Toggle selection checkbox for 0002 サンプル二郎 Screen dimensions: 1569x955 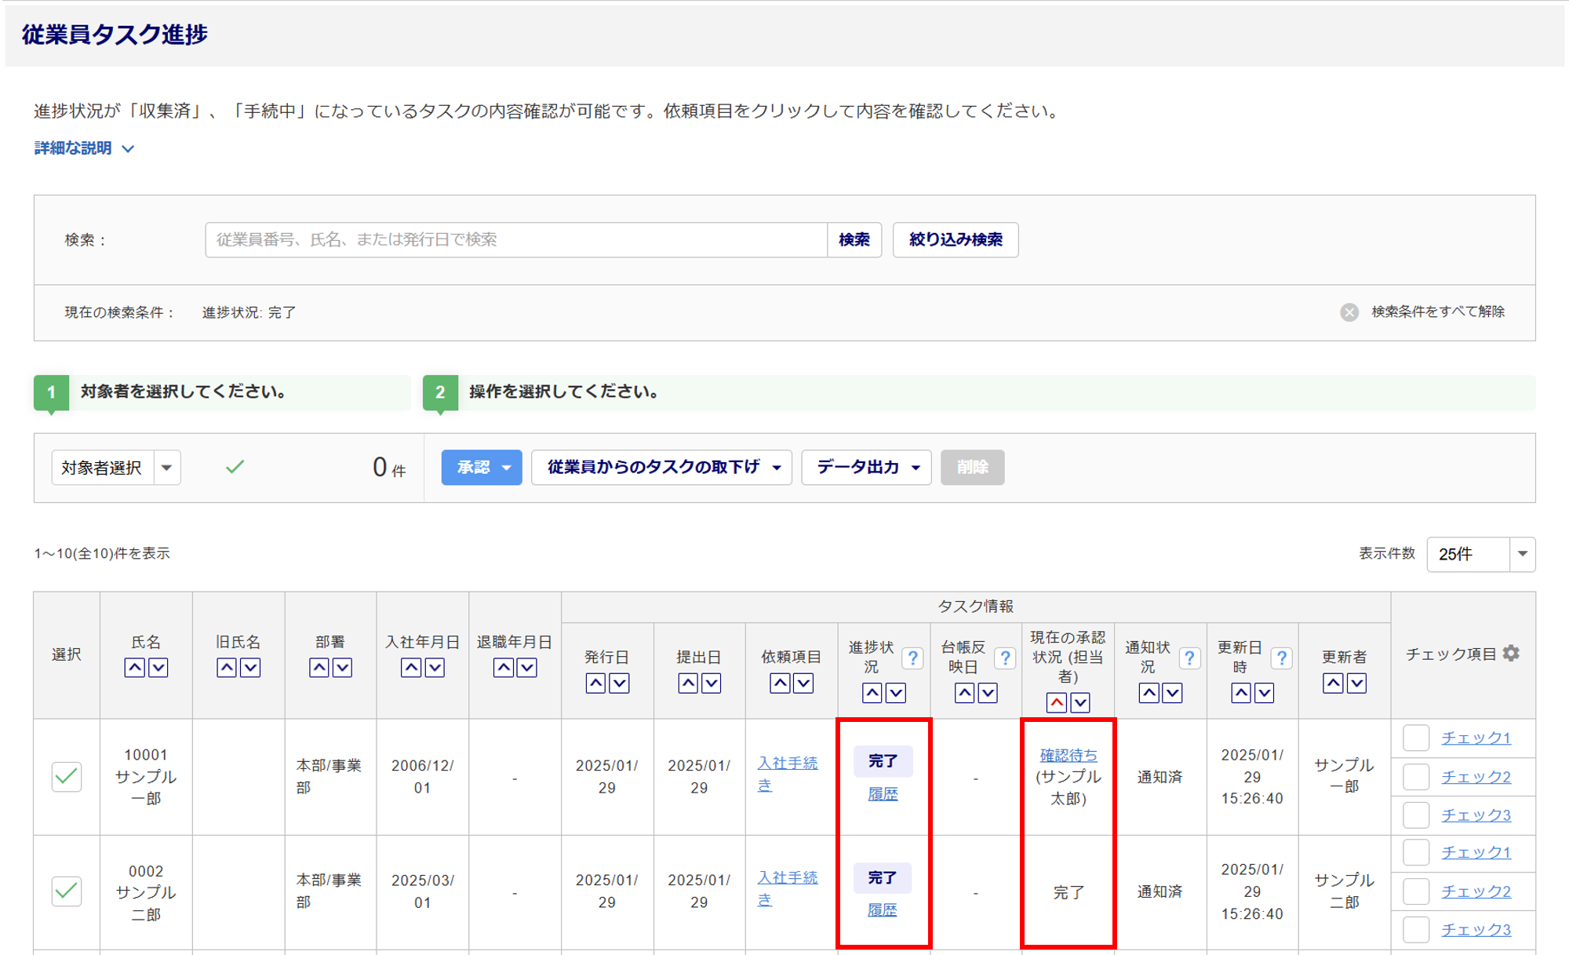(x=67, y=891)
